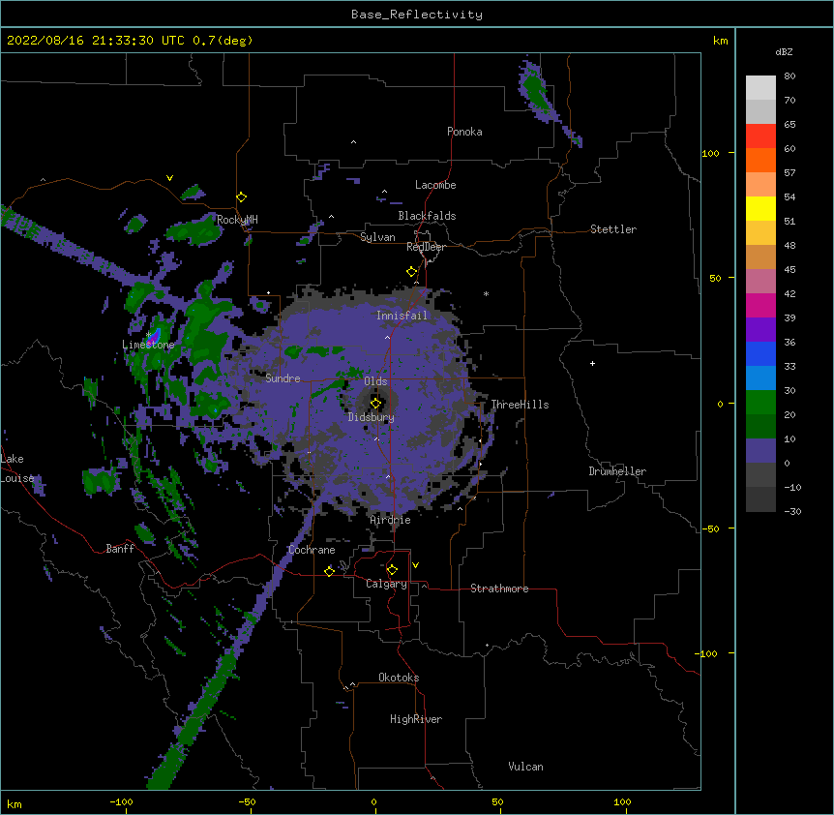Click the yellow marker south of Red Deer

click(412, 272)
